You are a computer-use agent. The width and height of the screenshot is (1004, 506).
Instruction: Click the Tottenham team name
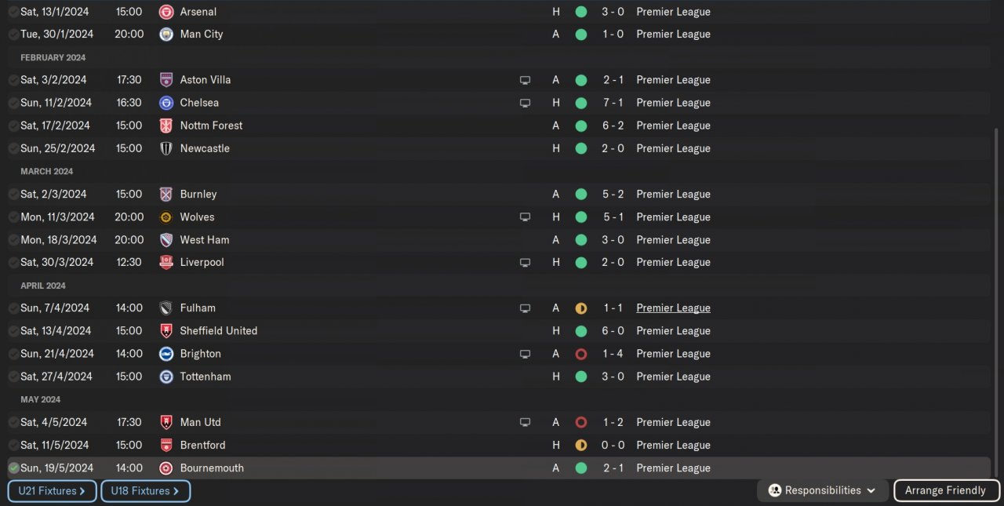(x=206, y=377)
